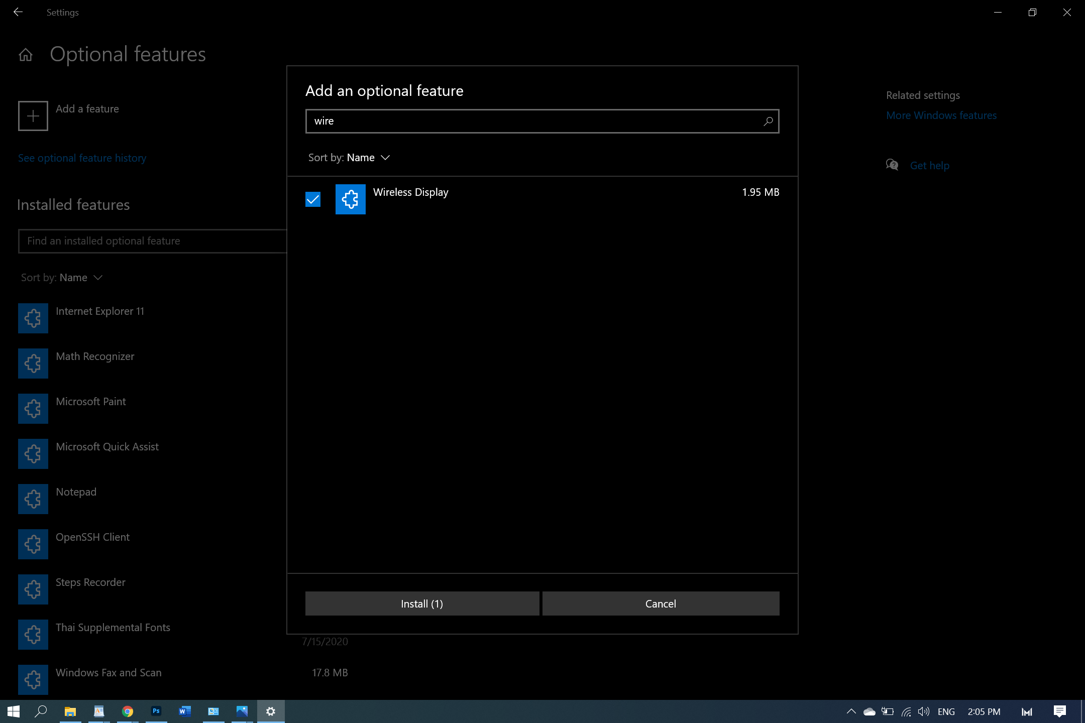Open Microsoft Word from the taskbar
The height and width of the screenshot is (723, 1085).
[185, 711]
